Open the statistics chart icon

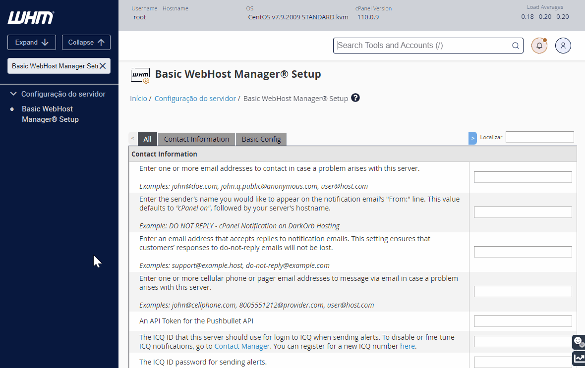[x=579, y=359]
